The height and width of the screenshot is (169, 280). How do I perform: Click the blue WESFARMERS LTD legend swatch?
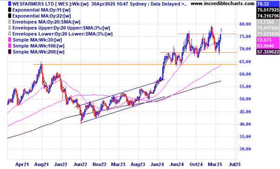(10, 4)
